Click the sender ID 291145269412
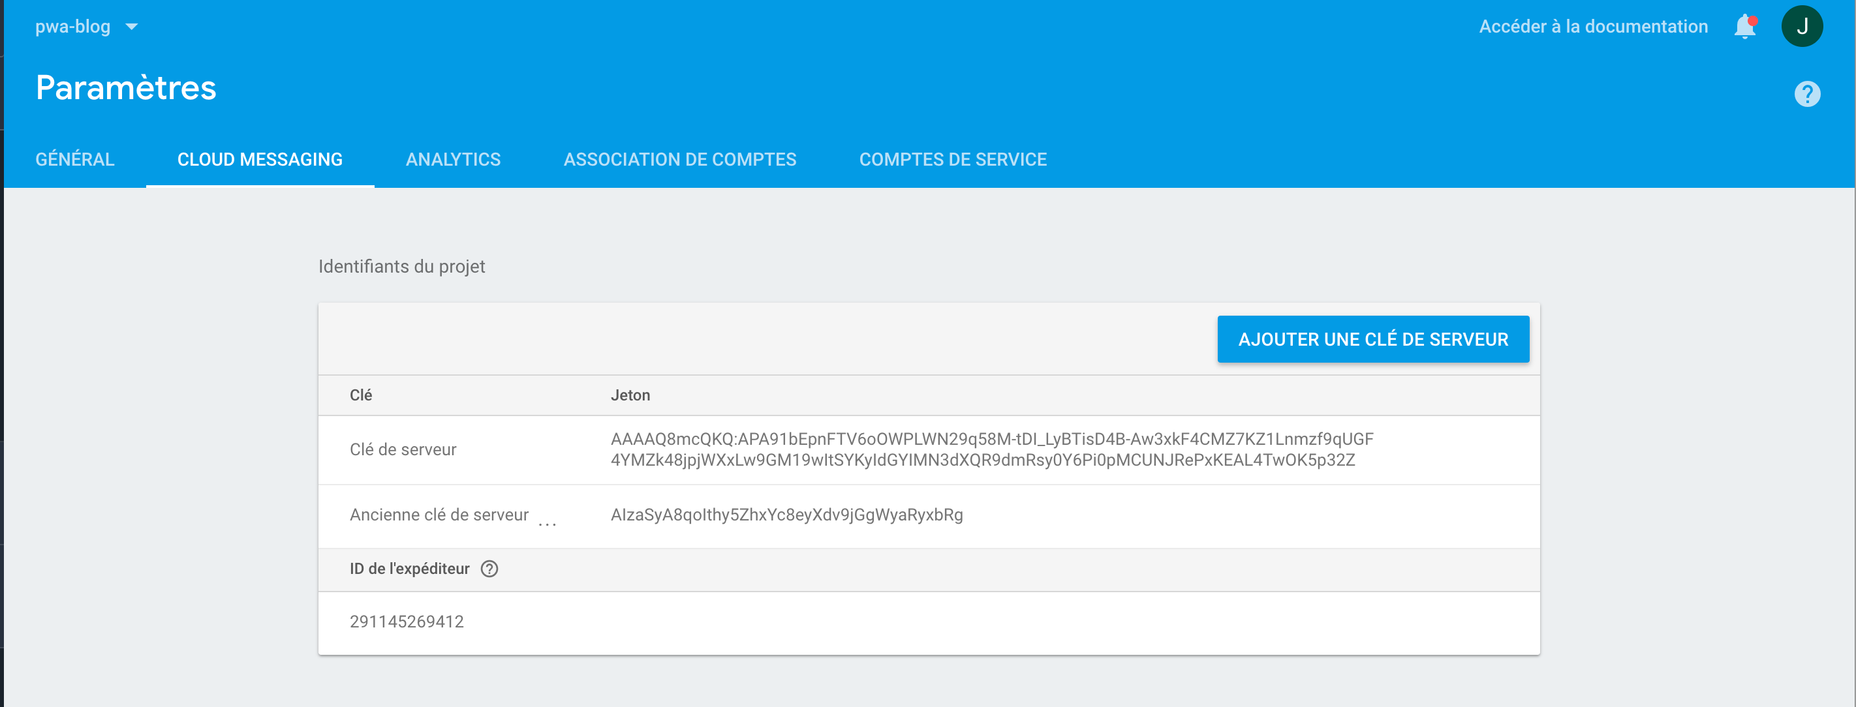The image size is (1856, 707). coord(407,622)
